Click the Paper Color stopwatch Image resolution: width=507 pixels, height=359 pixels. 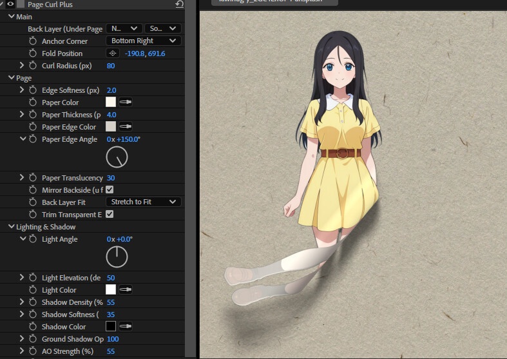tap(33, 102)
